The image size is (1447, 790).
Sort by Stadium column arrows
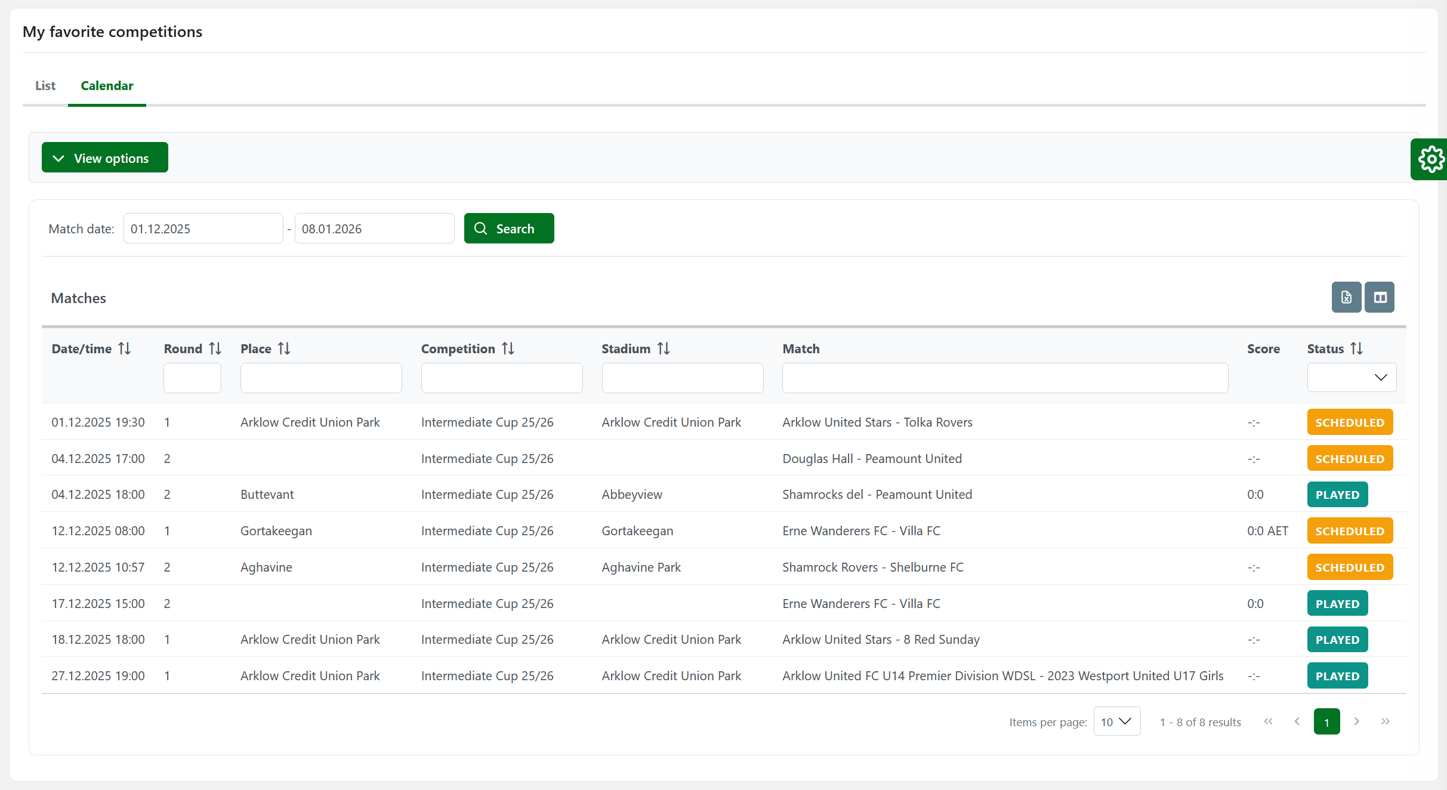(664, 348)
